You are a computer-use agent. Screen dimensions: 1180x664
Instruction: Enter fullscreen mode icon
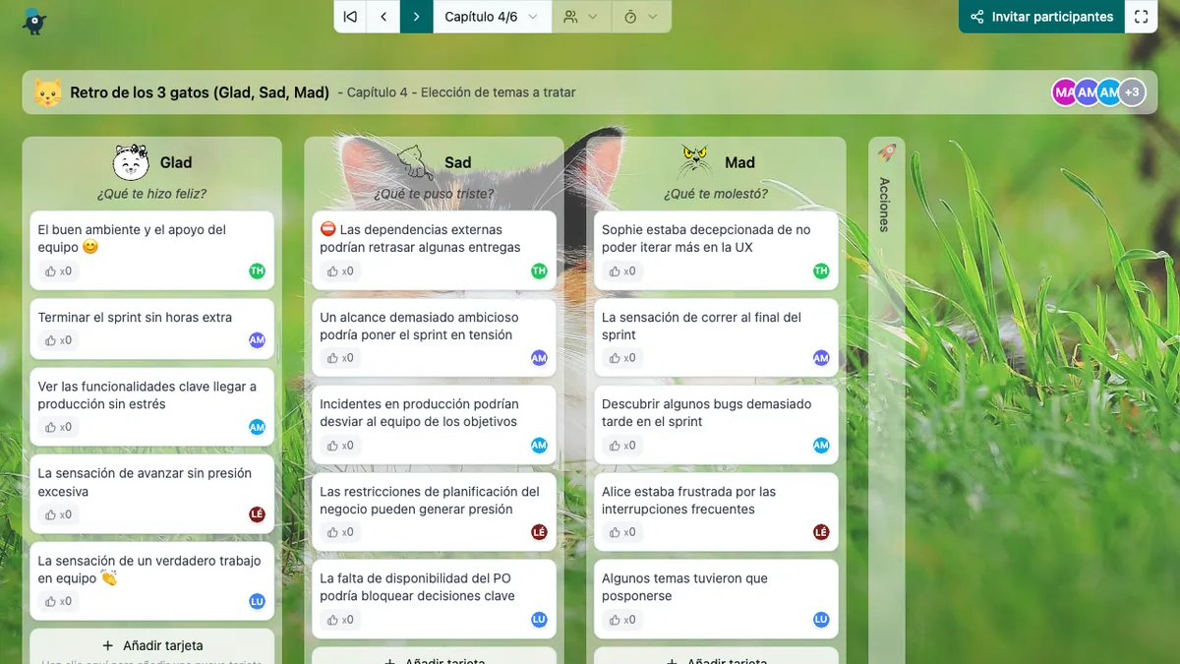click(1141, 17)
